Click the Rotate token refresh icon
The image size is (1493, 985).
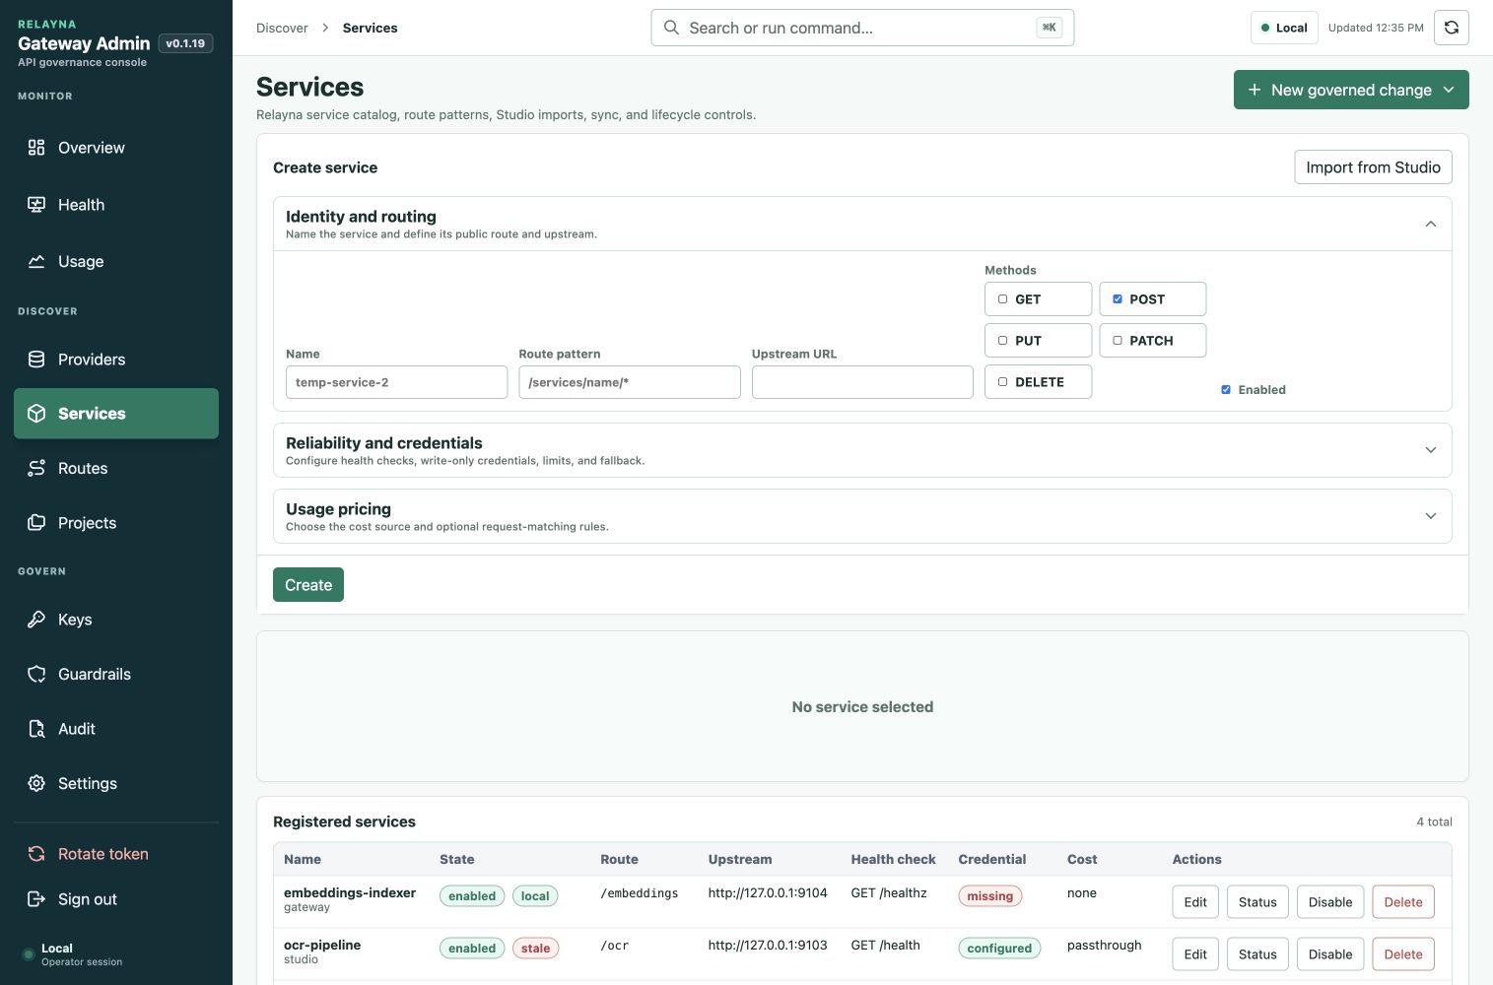click(x=36, y=854)
